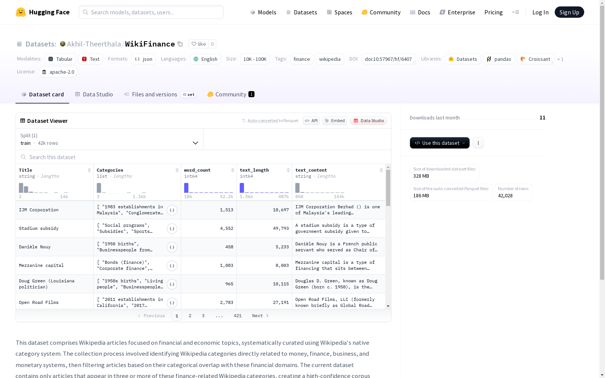Sort by the Categories column
This screenshot has height=378, width=605.
[177, 170]
